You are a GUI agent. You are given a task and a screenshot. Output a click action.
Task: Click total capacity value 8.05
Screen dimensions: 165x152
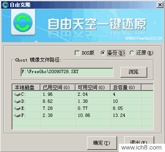click(118, 109)
